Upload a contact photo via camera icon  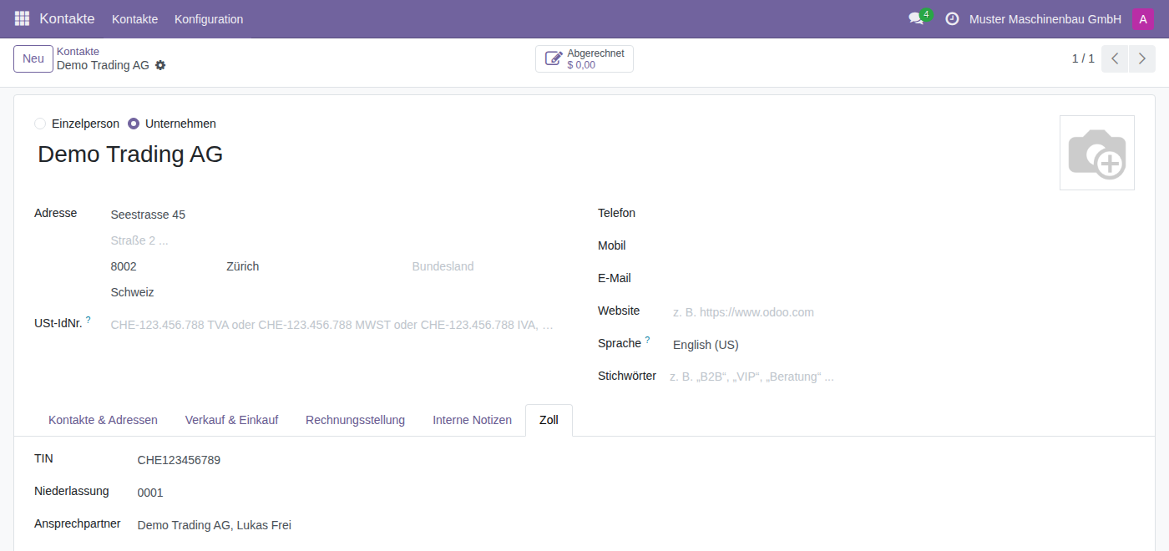[x=1097, y=153]
